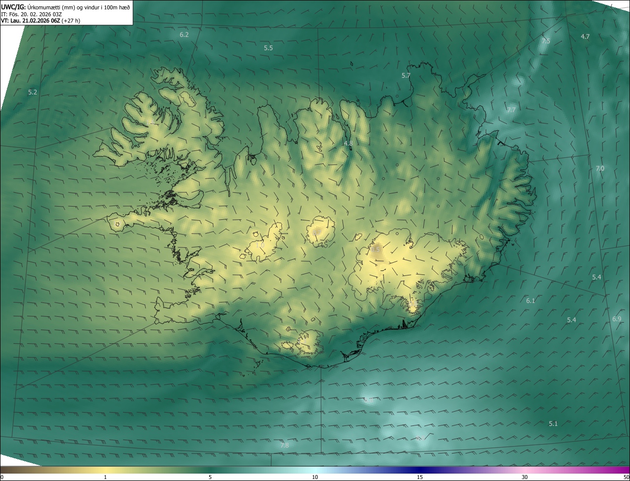This screenshot has width=630, height=481.
Task: Click the 4.8 value label on the map
Action: point(348,144)
